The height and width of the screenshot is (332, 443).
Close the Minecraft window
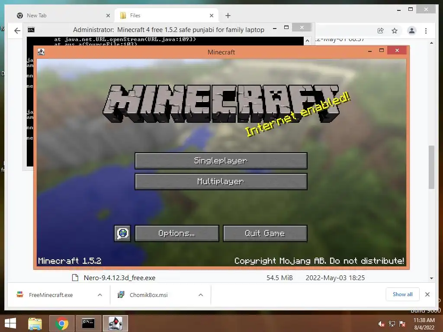pyautogui.click(x=397, y=50)
